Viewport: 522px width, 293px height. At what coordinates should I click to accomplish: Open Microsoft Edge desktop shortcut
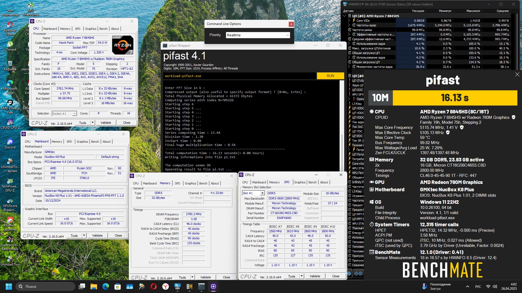click(10, 87)
